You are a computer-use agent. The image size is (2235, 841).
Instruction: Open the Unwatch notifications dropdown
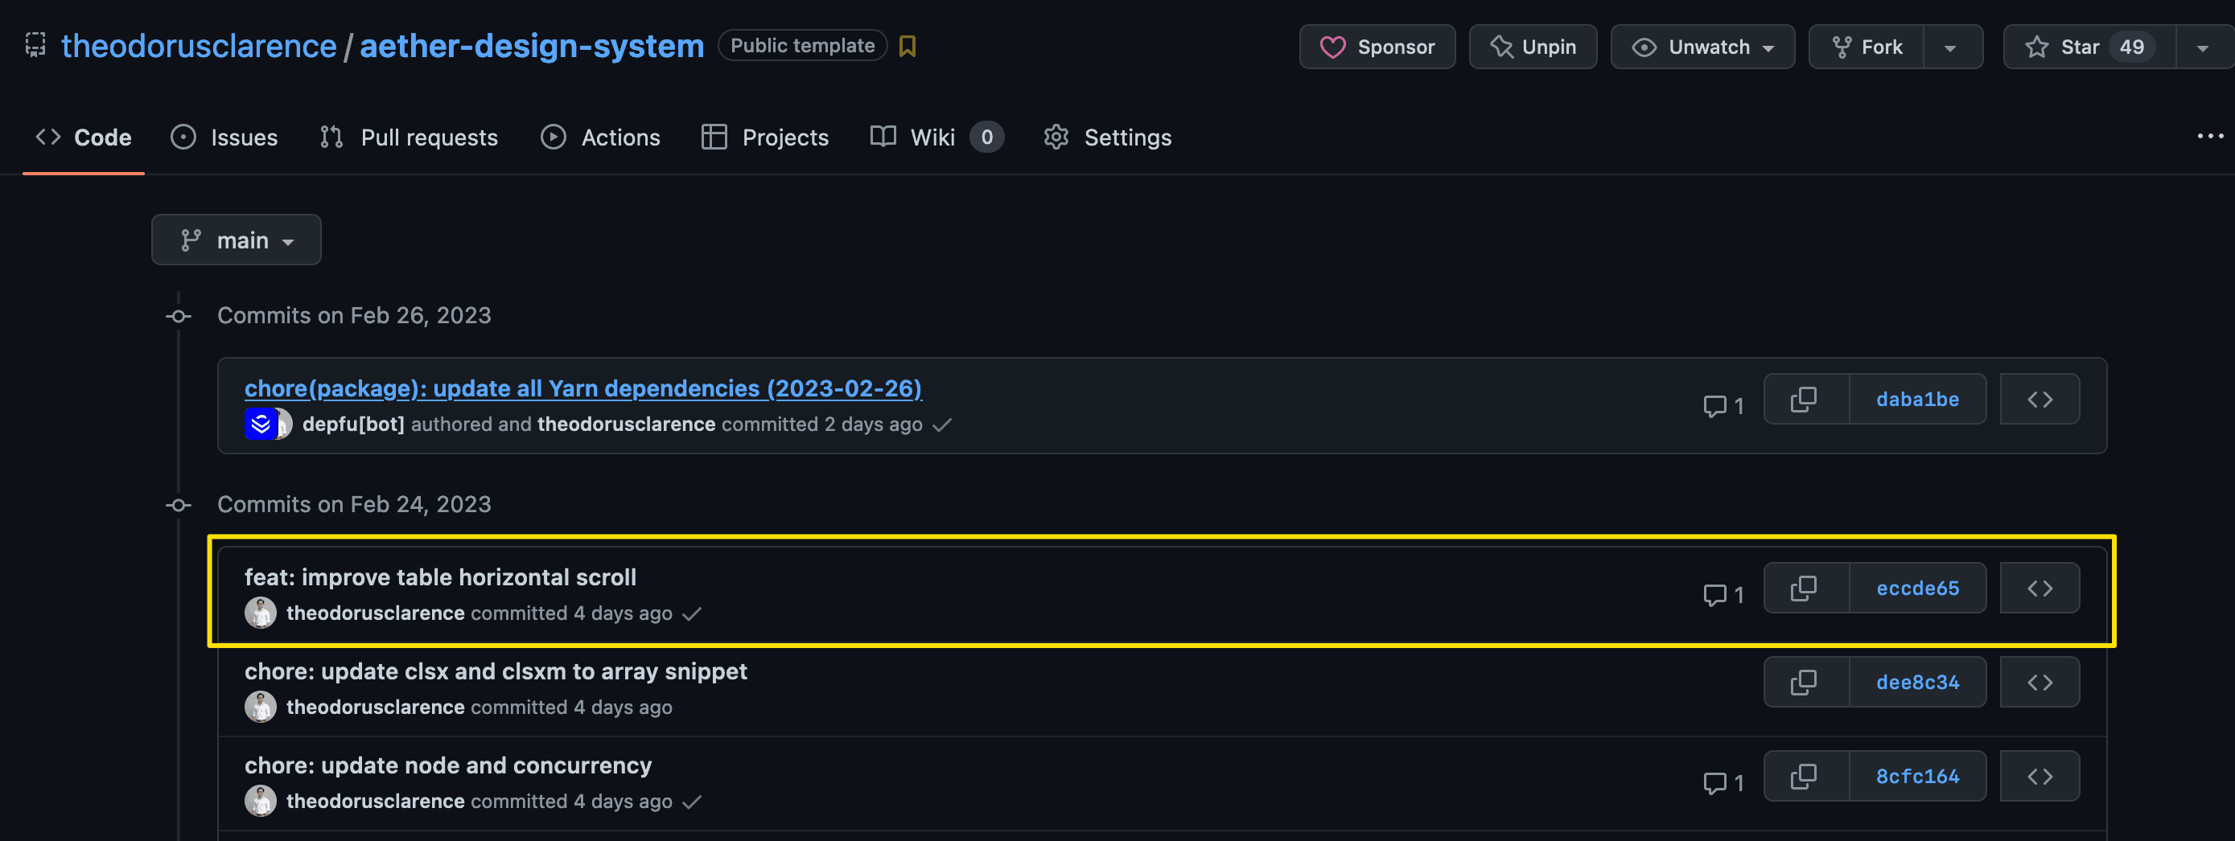(x=1702, y=47)
